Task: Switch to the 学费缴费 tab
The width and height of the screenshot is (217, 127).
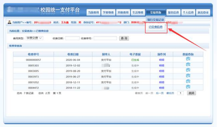Action: click(x=108, y=13)
